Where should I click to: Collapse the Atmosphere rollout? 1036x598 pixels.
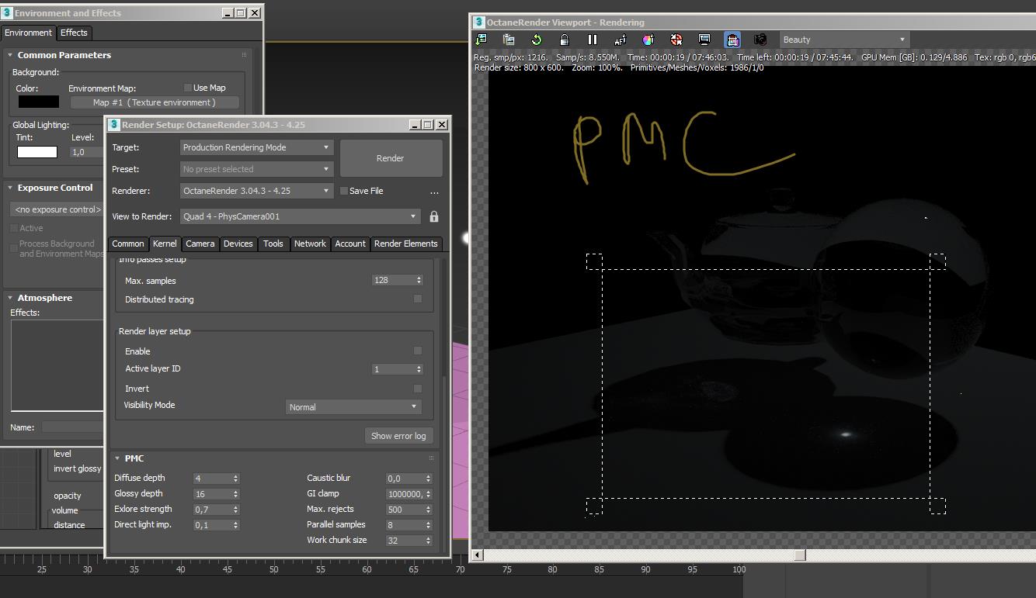point(10,298)
